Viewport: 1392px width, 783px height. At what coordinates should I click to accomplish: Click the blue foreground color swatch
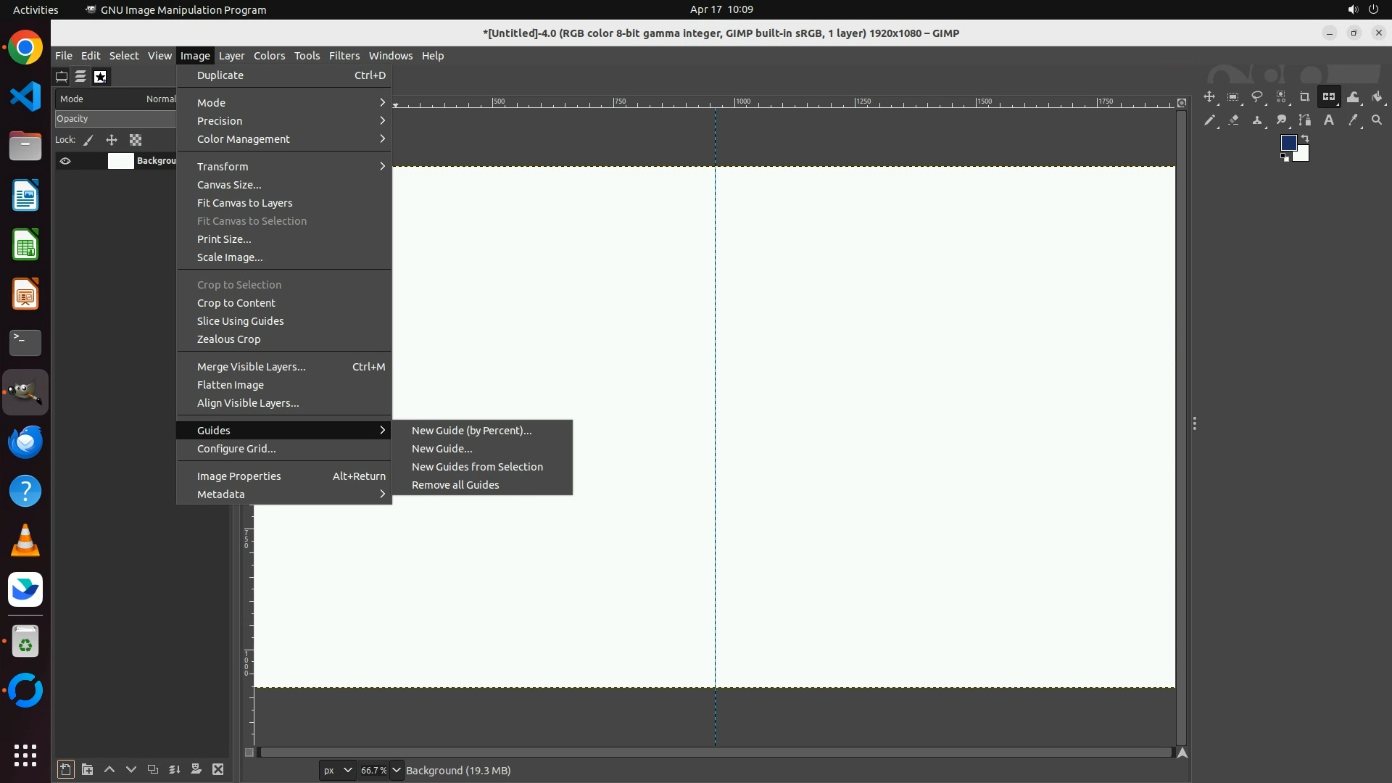[1288, 143]
